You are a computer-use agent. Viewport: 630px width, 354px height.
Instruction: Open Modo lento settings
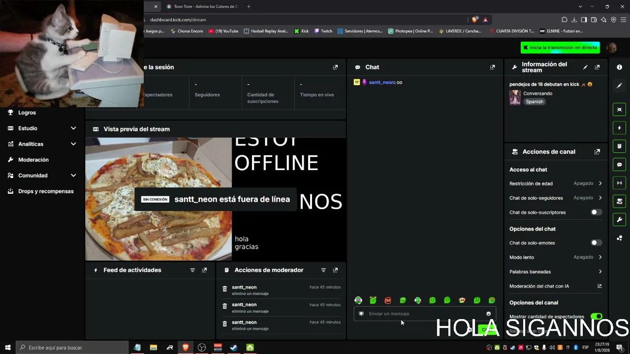556,257
